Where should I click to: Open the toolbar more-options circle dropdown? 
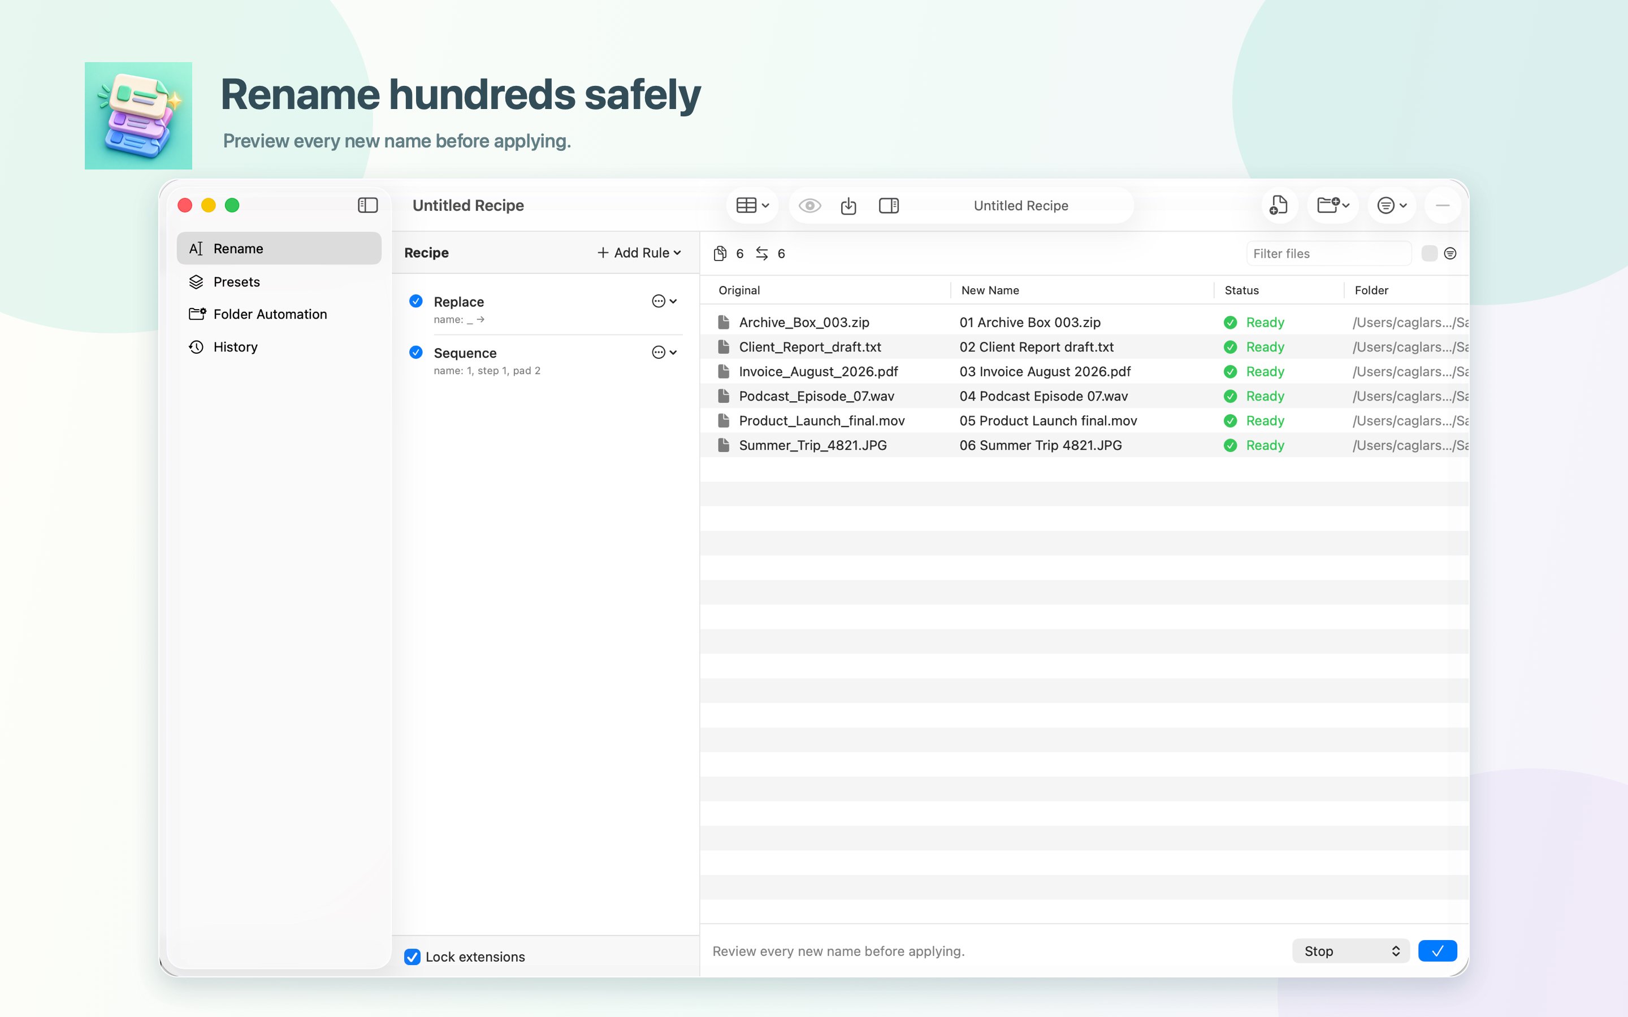pos(1392,205)
